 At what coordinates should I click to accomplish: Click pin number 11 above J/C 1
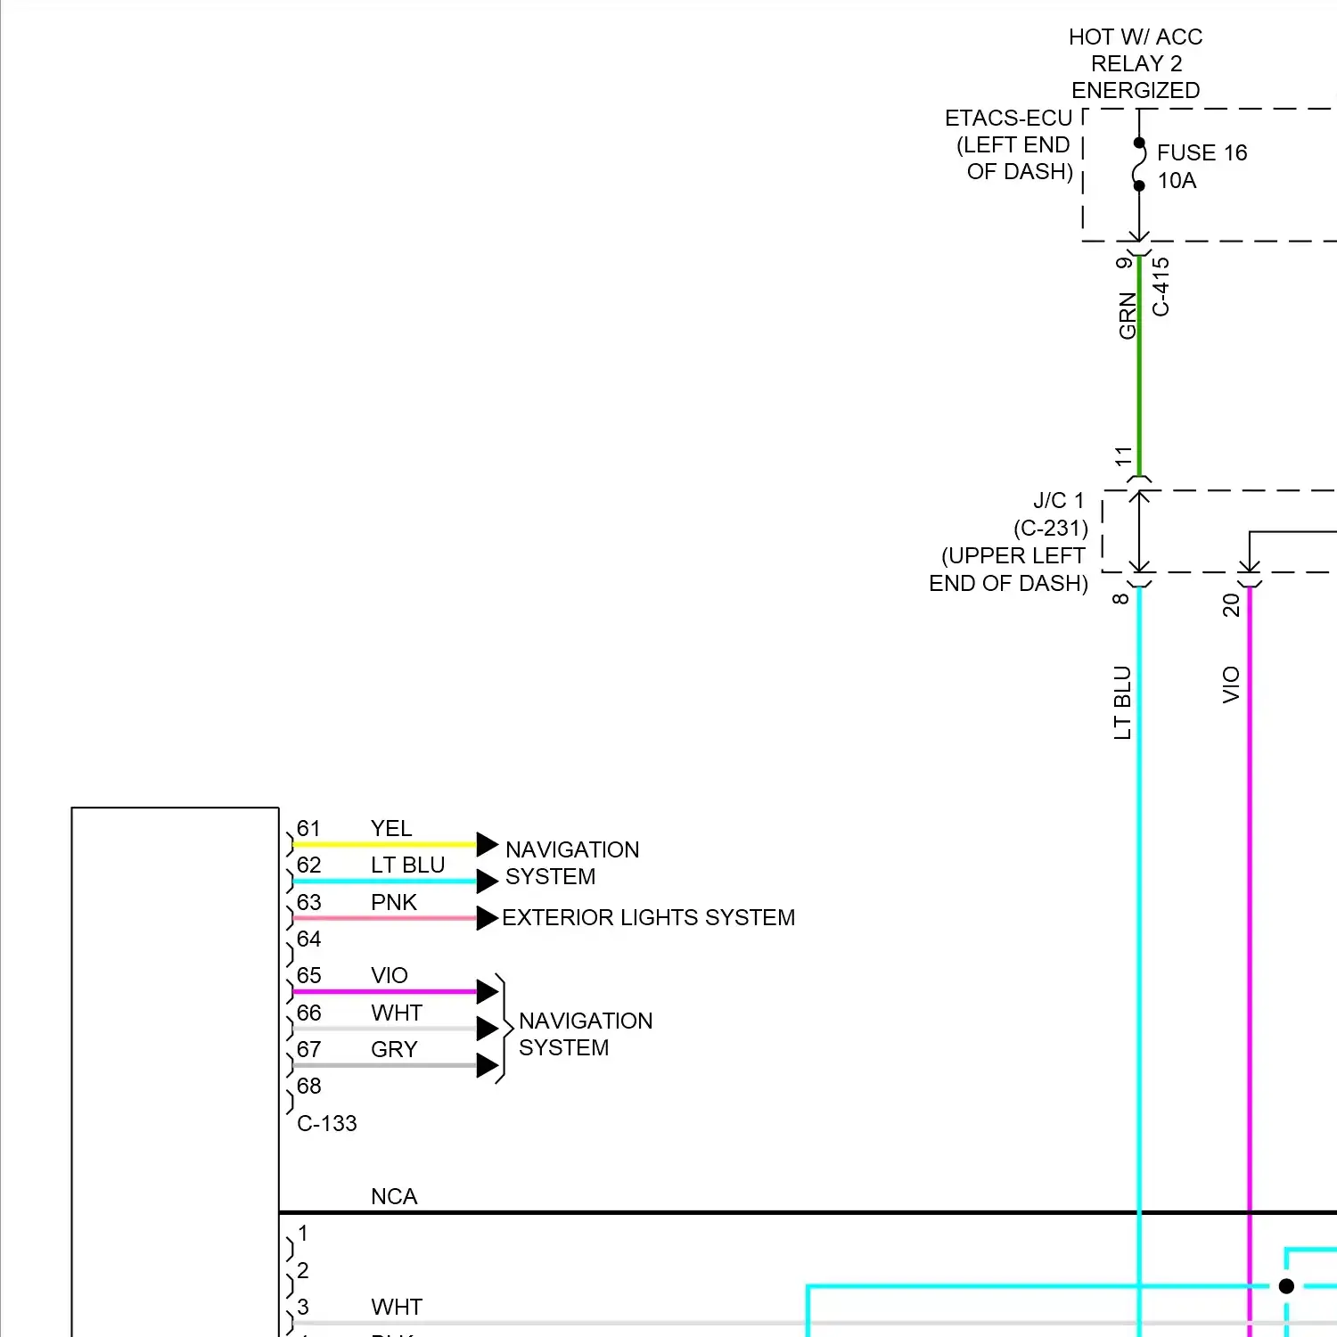1123,456
